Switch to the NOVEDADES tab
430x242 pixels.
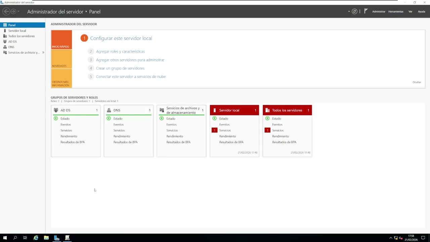pyautogui.click(x=61, y=59)
